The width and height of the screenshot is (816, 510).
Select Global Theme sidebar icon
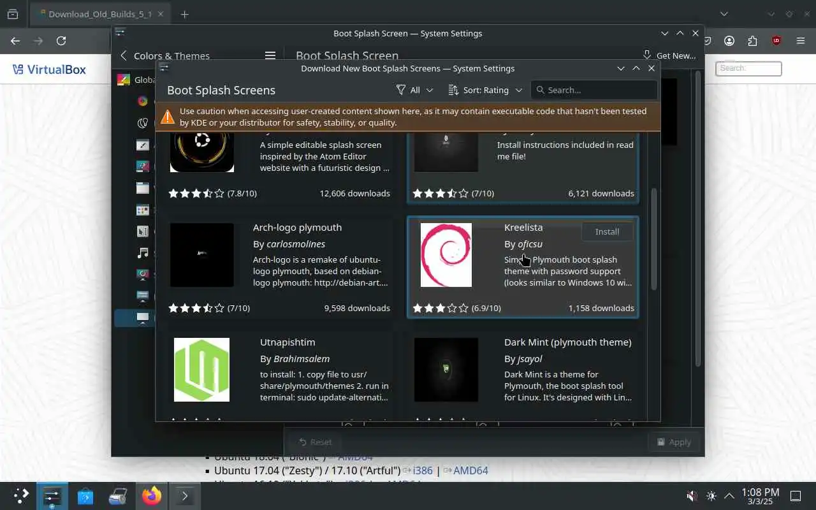(x=123, y=80)
